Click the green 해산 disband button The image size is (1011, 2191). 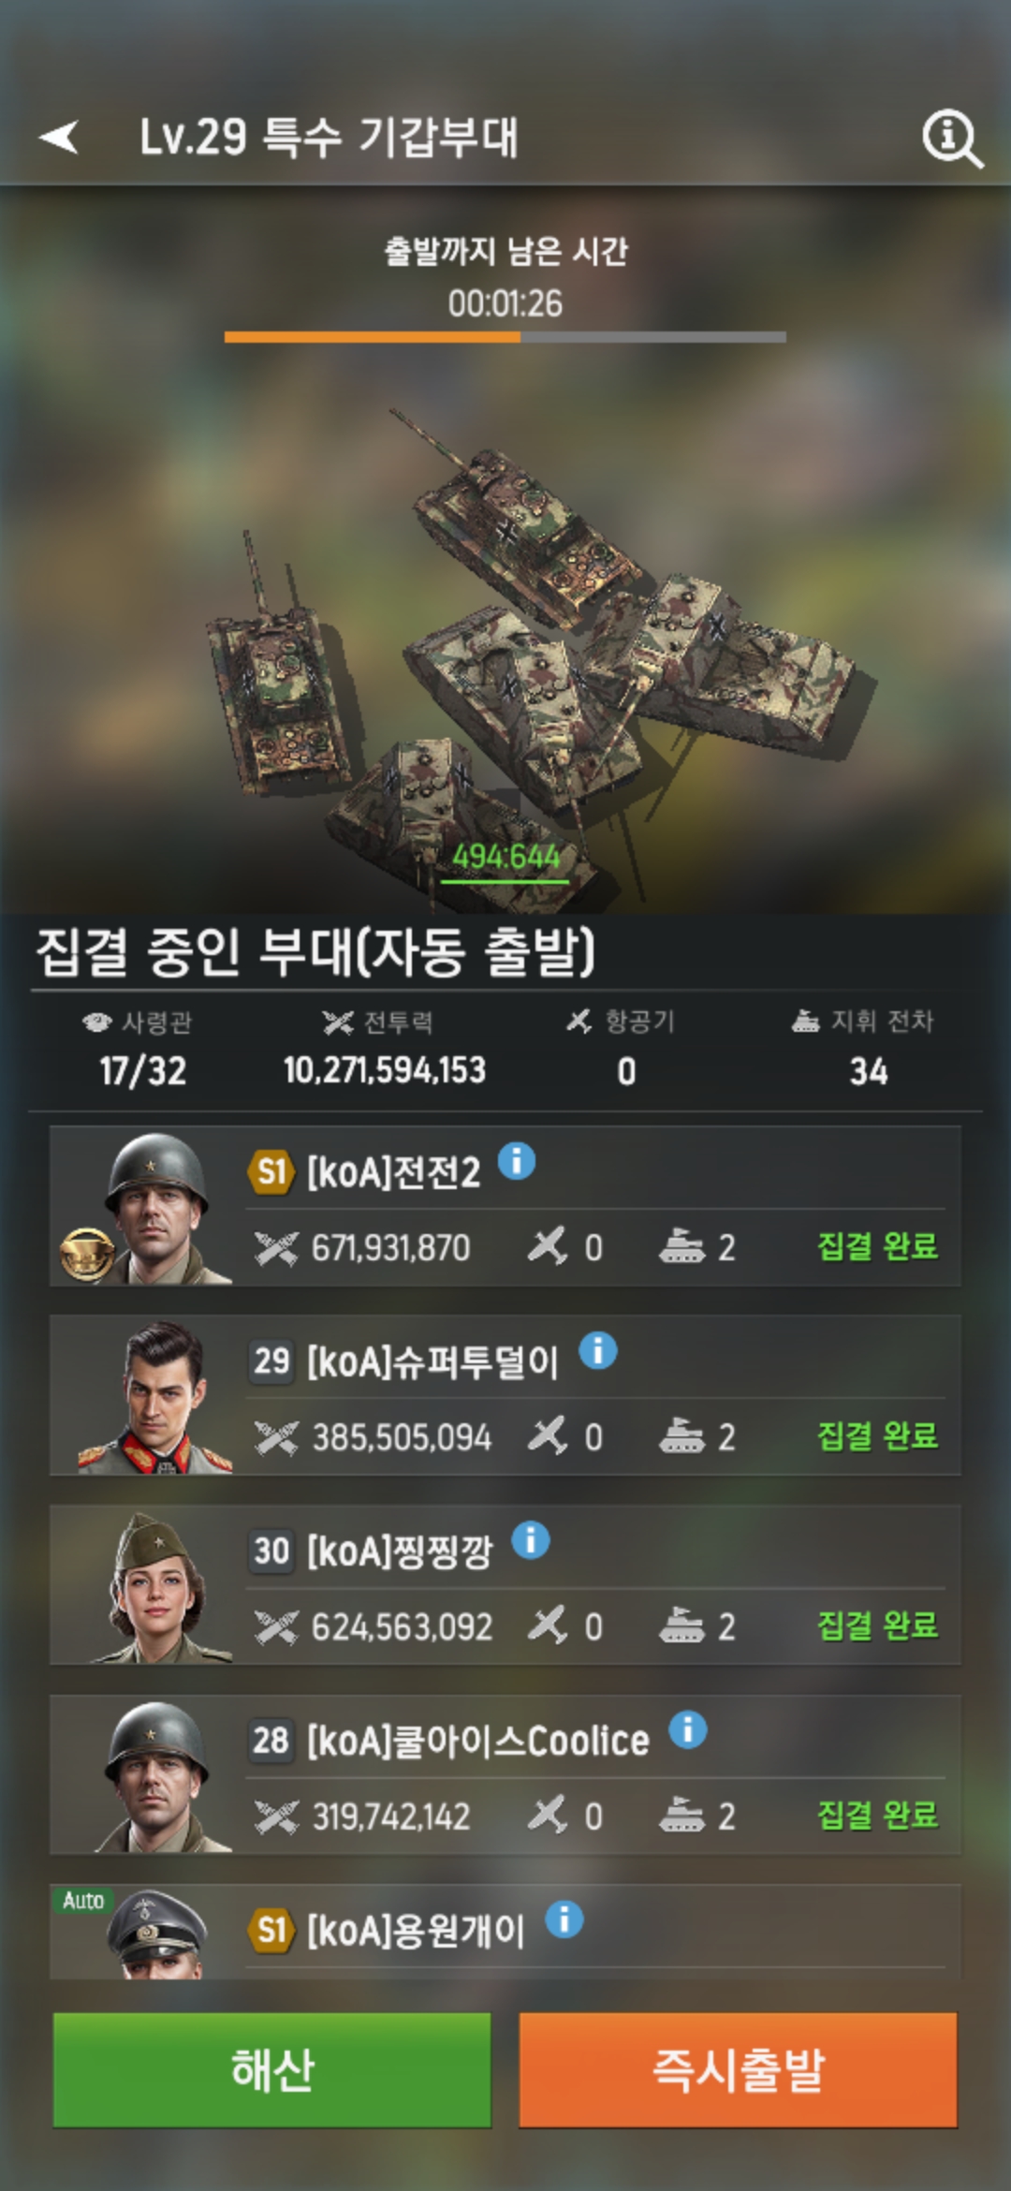pyautogui.click(x=271, y=2070)
